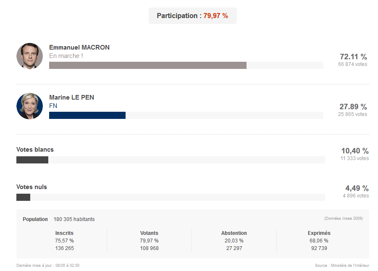The width and height of the screenshot is (378, 271).
Task: Click the Marine LE PEN candidate name
Action: (71, 97)
